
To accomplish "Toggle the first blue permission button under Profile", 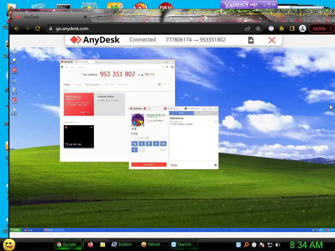I will pyautogui.click(x=134, y=144).
